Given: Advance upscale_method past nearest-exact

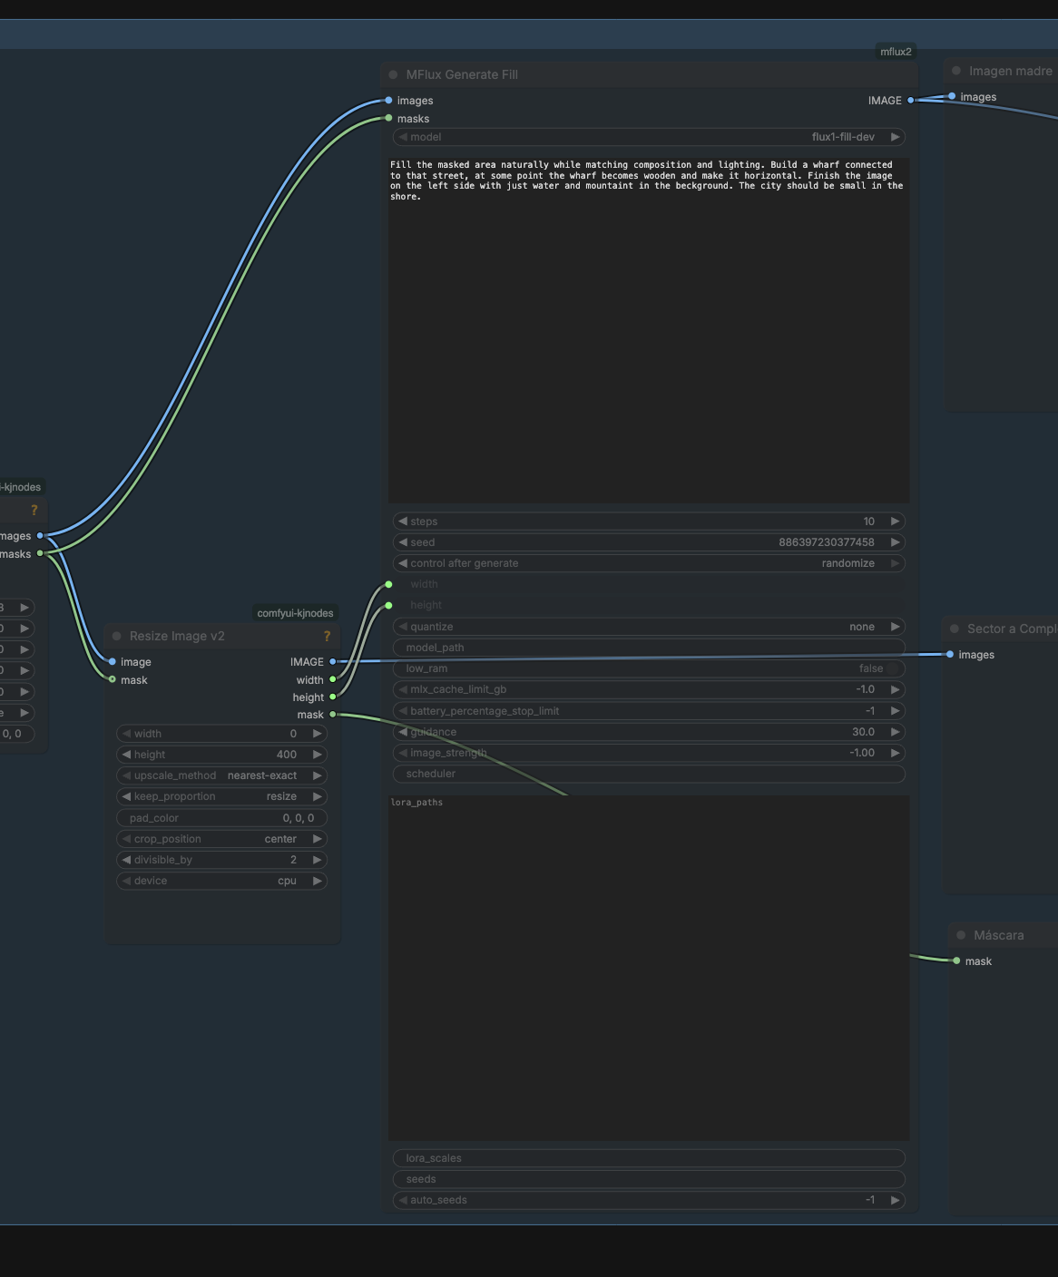Looking at the screenshot, I should pyautogui.click(x=317, y=775).
